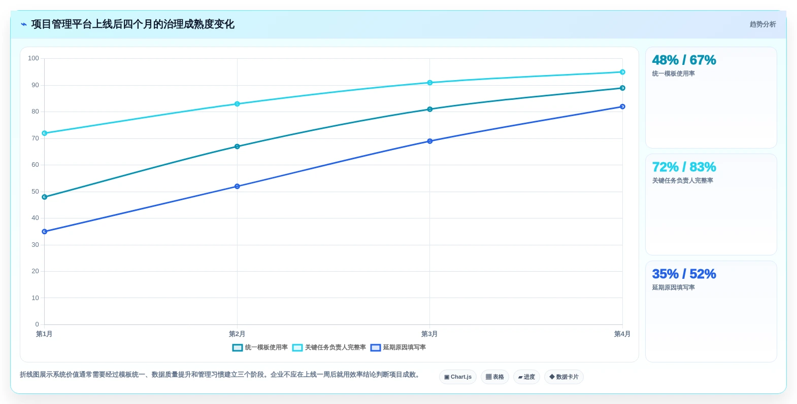Click the 统一模板使用率 point at 第1月
Image resolution: width=797 pixels, height=404 pixels.
coord(45,197)
